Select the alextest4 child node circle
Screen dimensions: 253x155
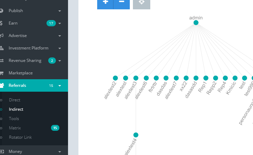(136, 135)
